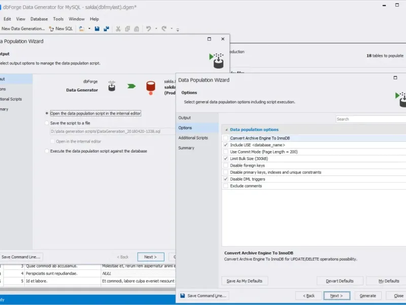Open the Window menu
Viewport: 406px width, 305px height.
(x=77, y=19)
